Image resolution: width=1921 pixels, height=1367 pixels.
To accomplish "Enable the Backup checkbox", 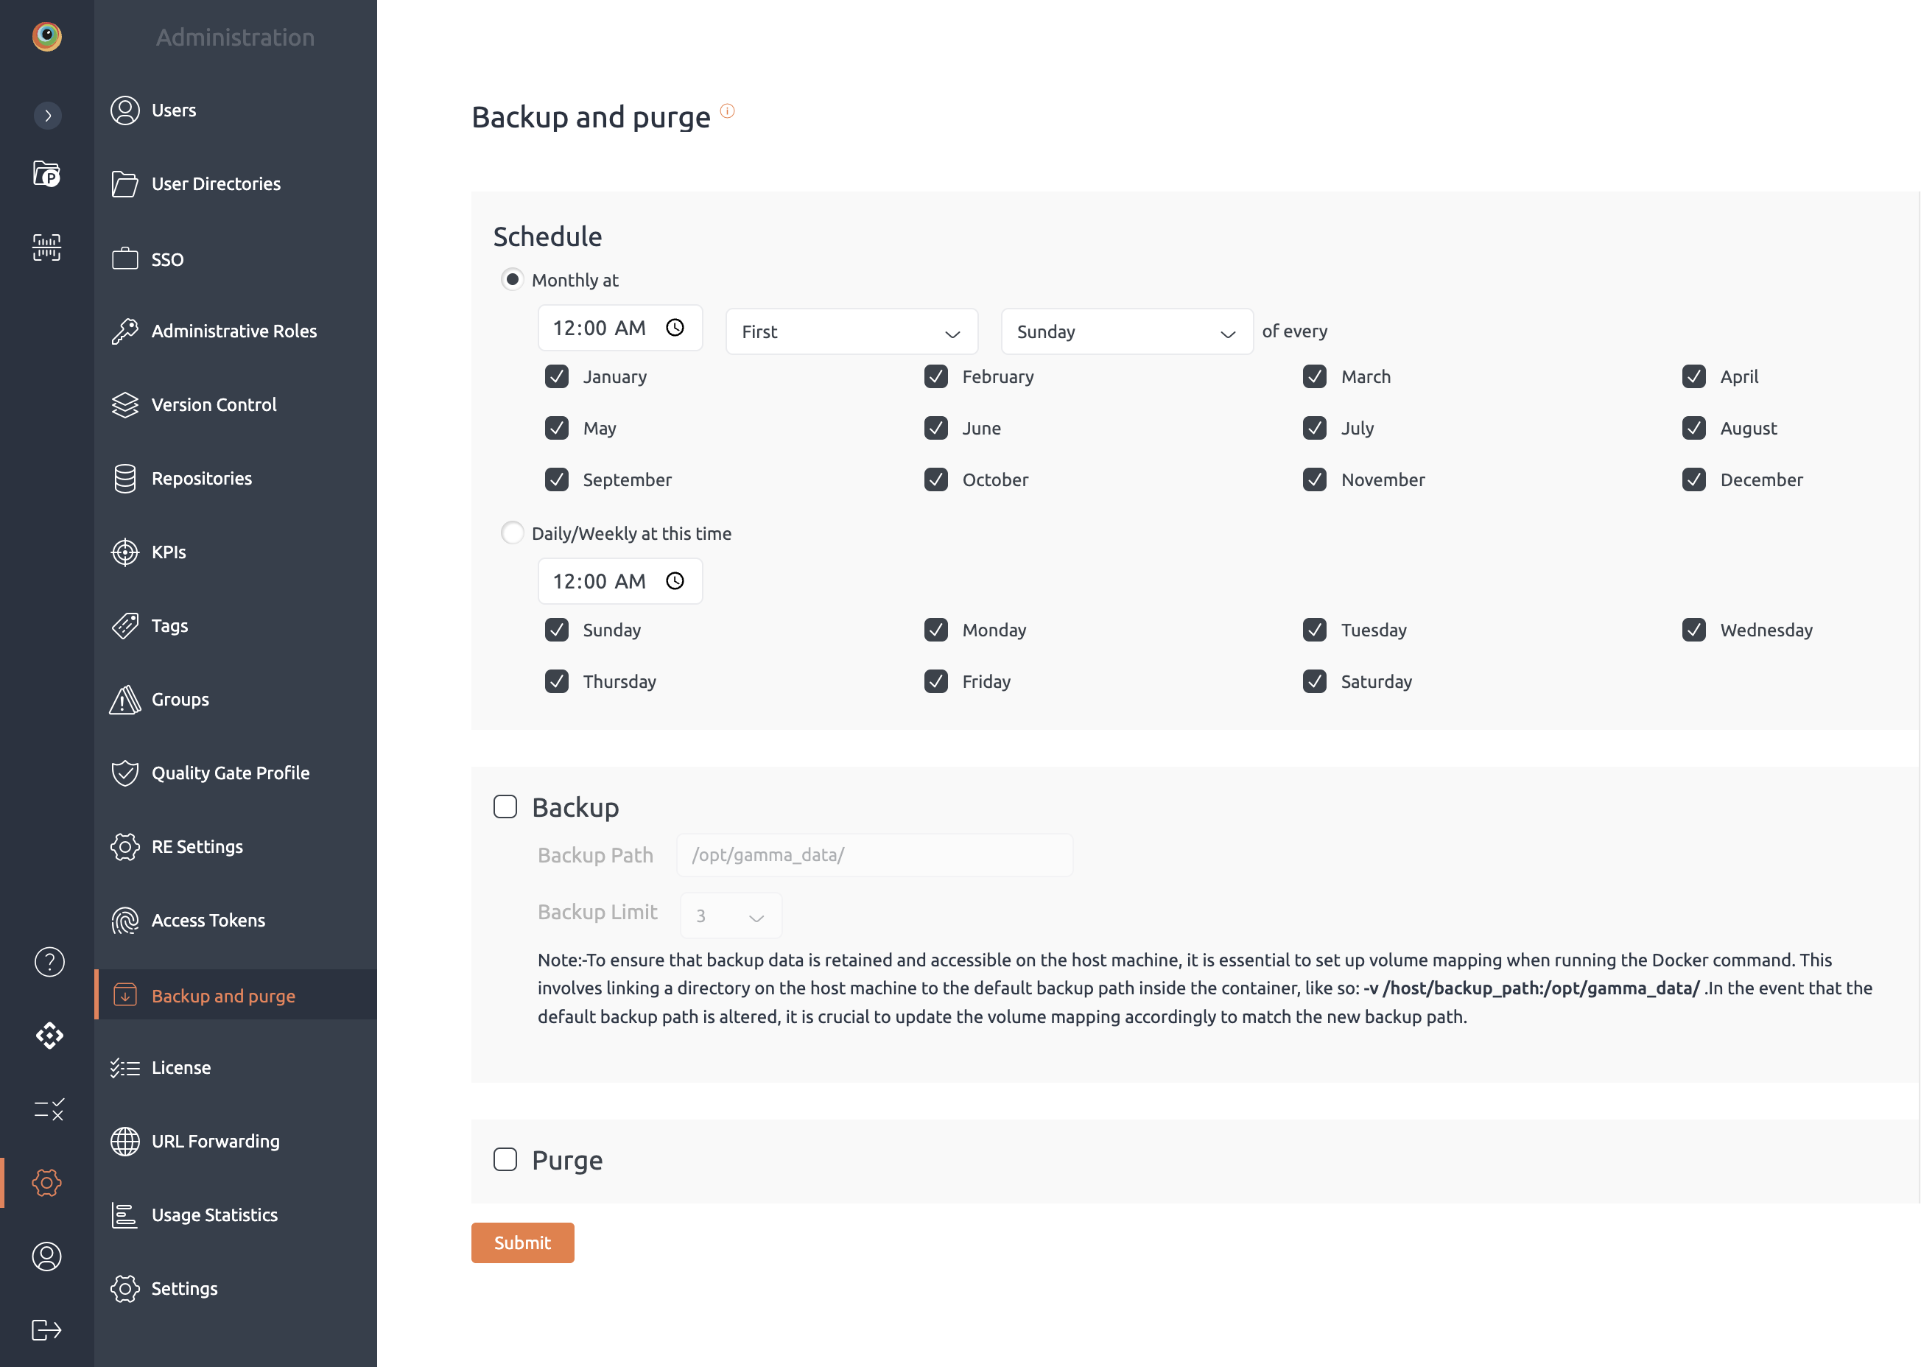I will click(505, 807).
